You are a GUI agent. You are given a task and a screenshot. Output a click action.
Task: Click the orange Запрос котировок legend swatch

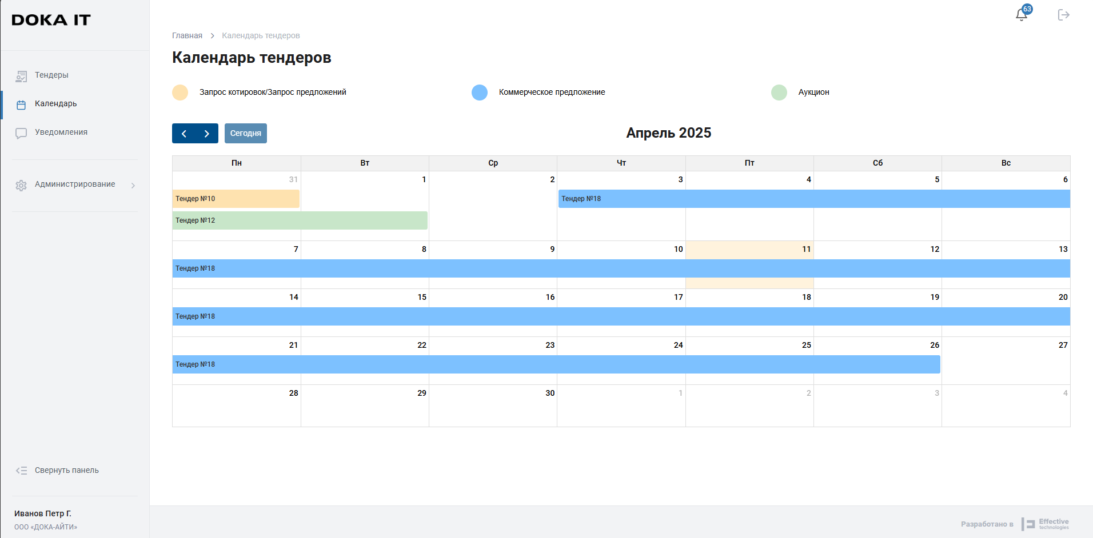(x=180, y=93)
